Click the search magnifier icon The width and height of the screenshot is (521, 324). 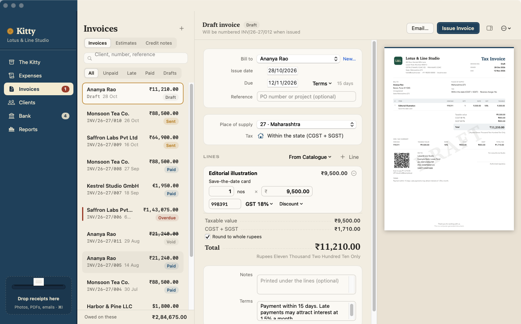(x=90, y=58)
